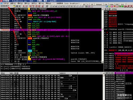This screenshot has width=133, height=100.
Task: Open the 调试 (D) debug menu
Action: pyautogui.click(x=20, y=3)
